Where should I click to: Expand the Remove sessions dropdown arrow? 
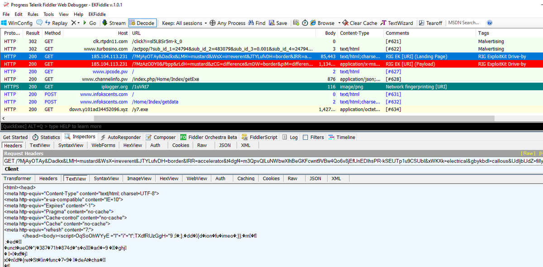(79, 23)
